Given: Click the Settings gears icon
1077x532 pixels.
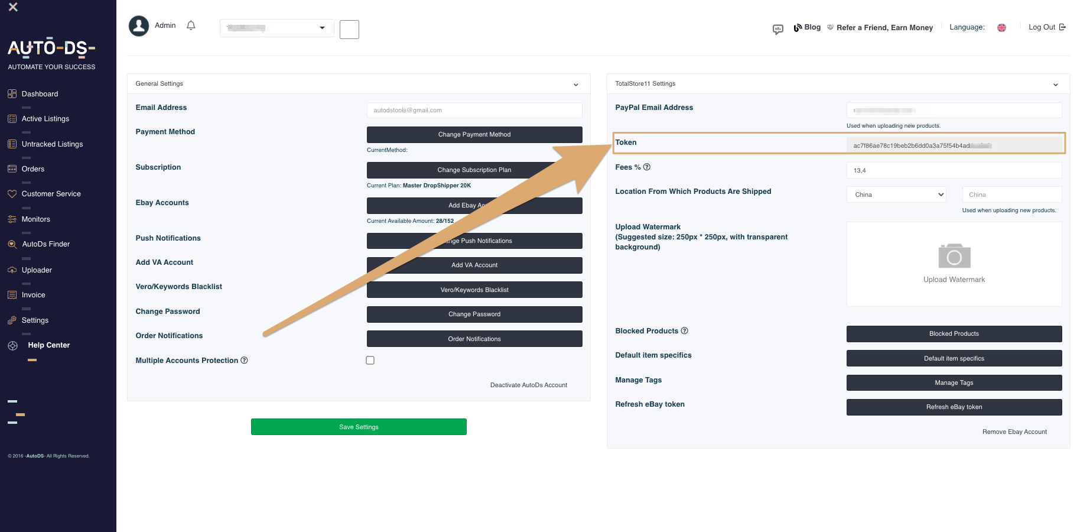Looking at the screenshot, I should [12, 320].
